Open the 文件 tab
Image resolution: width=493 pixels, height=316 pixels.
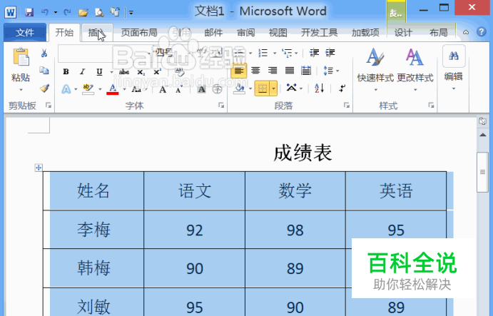click(25, 32)
